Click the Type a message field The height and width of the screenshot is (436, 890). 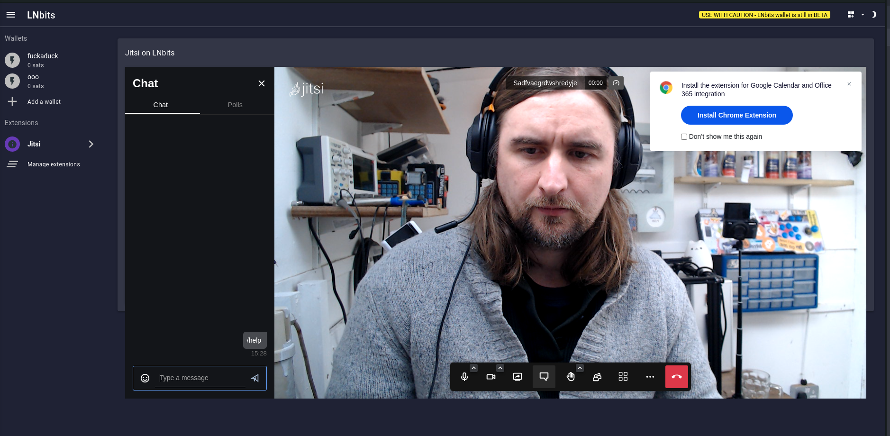(200, 378)
